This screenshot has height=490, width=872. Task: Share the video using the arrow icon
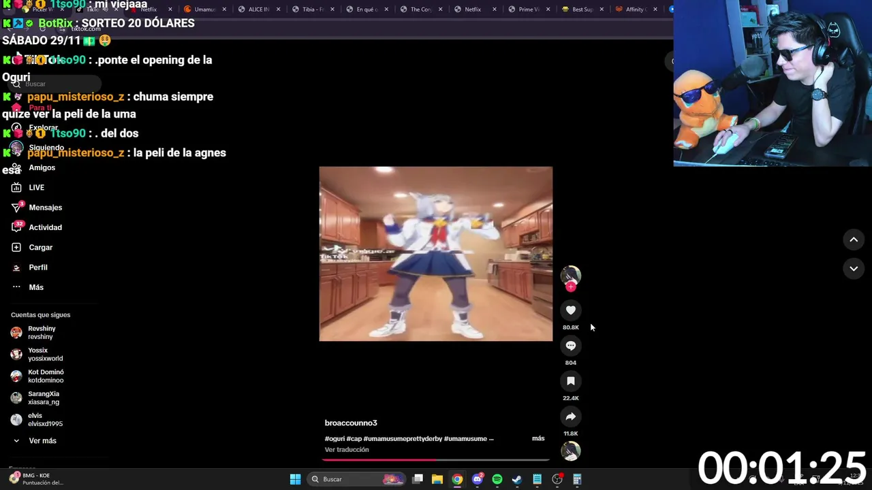pyautogui.click(x=571, y=416)
